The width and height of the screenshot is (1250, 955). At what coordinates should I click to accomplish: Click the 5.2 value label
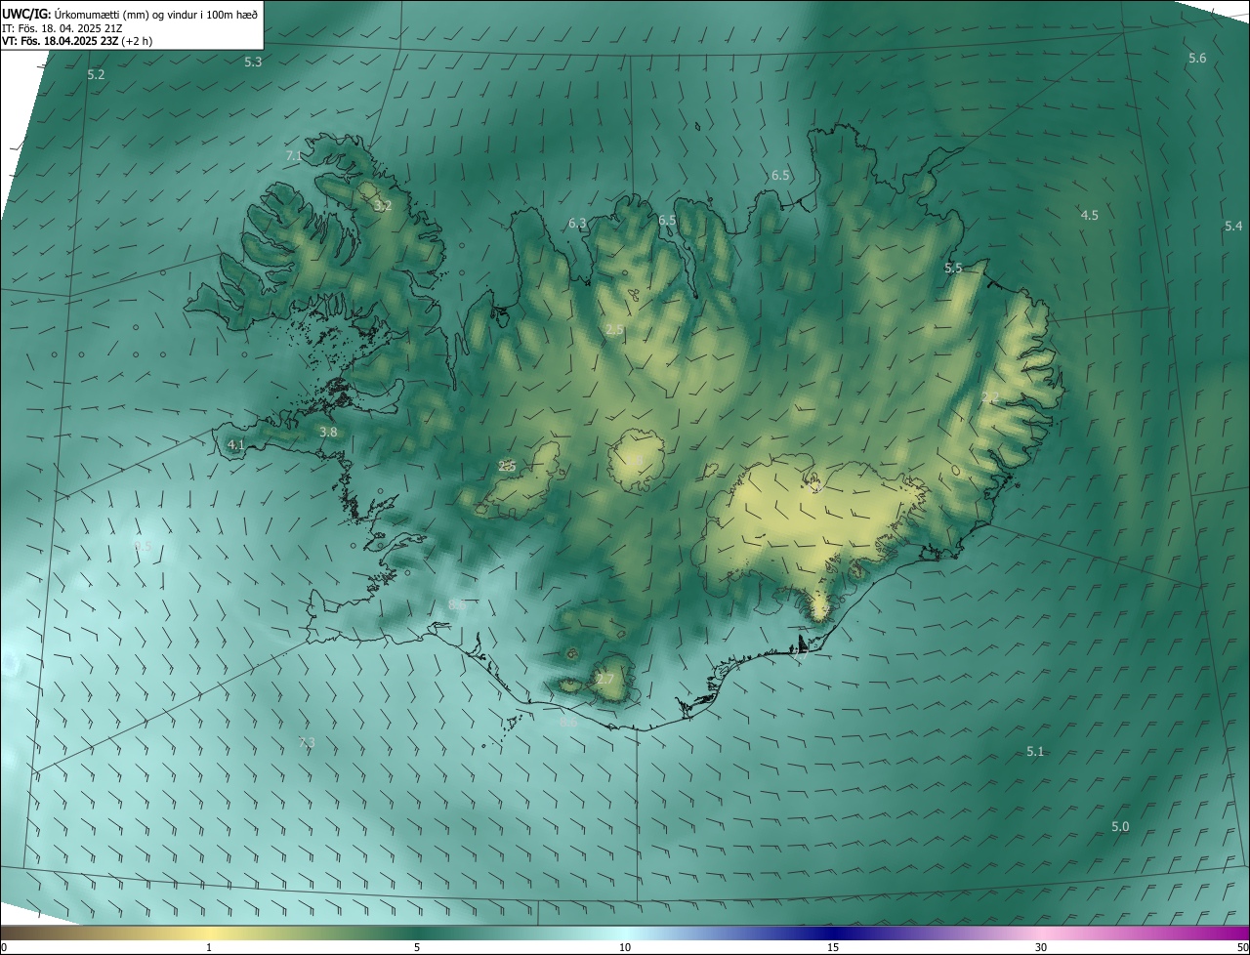(96, 74)
